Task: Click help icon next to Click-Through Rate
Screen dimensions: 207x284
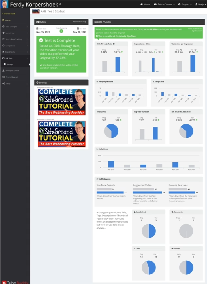Action: (113, 44)
